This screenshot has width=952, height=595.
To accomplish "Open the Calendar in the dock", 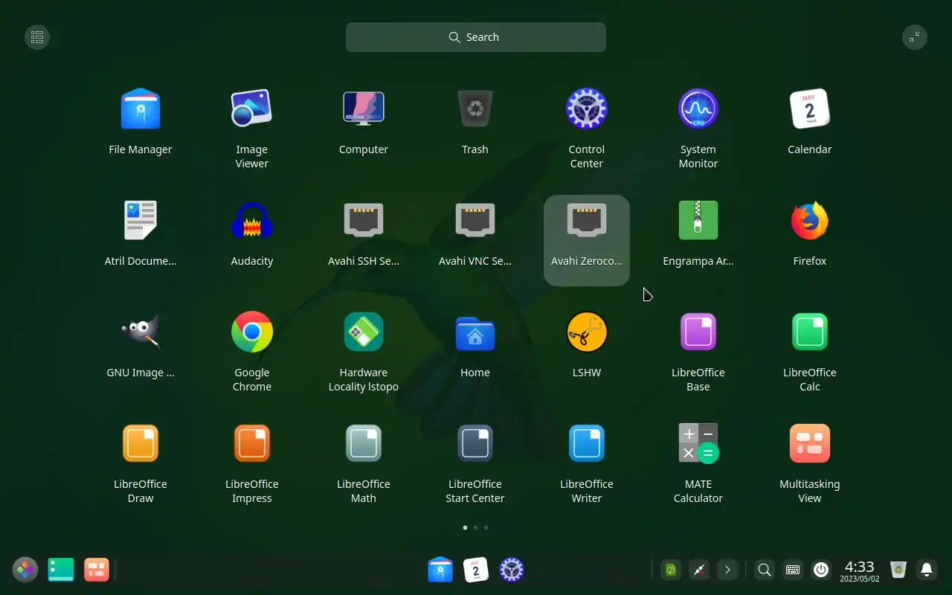I will tap(476, 570).
